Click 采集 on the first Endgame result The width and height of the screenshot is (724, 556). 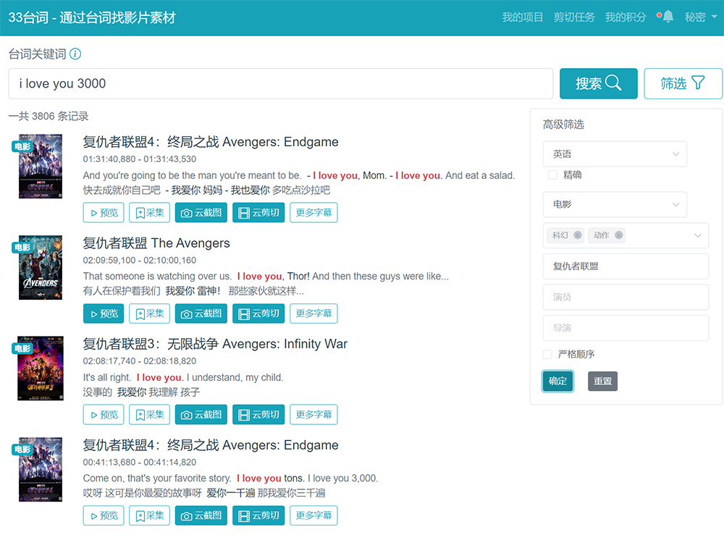[x=149, y=213]
